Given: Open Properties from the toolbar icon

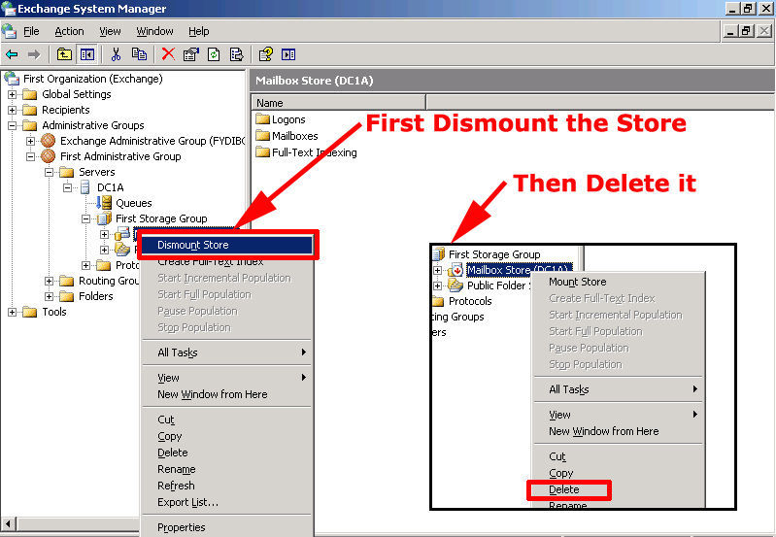Looking at the screenshot, I should tap(191, 54).
